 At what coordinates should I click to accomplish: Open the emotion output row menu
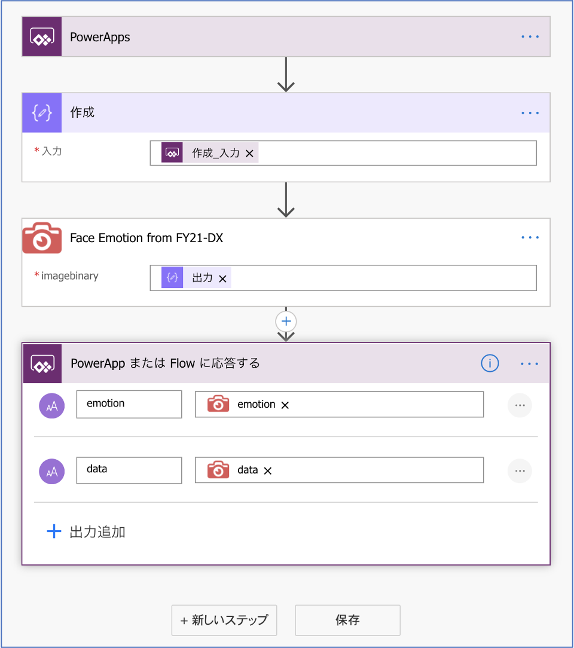(520, 405)
